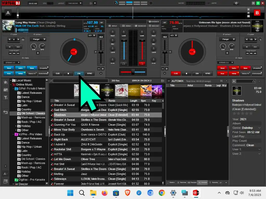The image size is (266, 199).
Task: Click pitch minus button on deck A
Action: pyautogui.click(x=99, y=69)
